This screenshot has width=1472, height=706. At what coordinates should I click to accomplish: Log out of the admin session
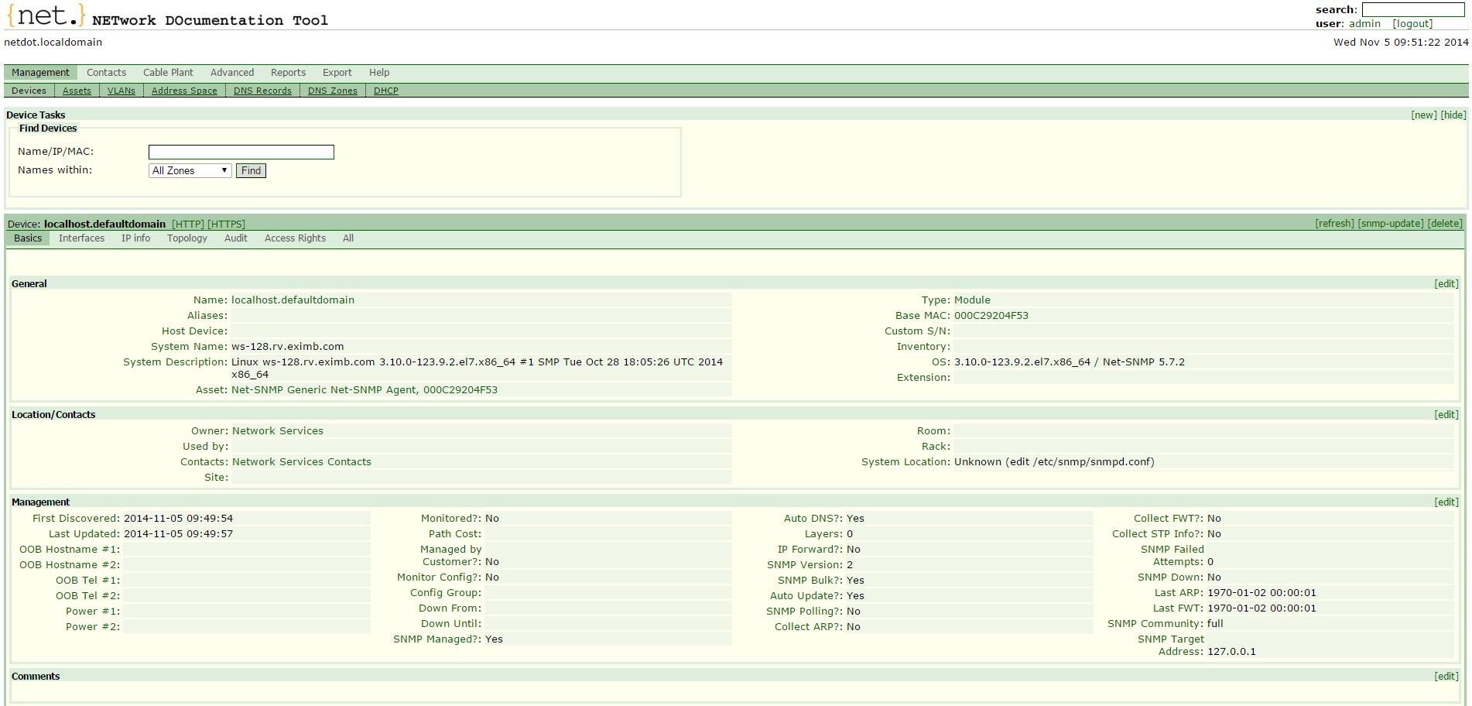pos(1412,23)
